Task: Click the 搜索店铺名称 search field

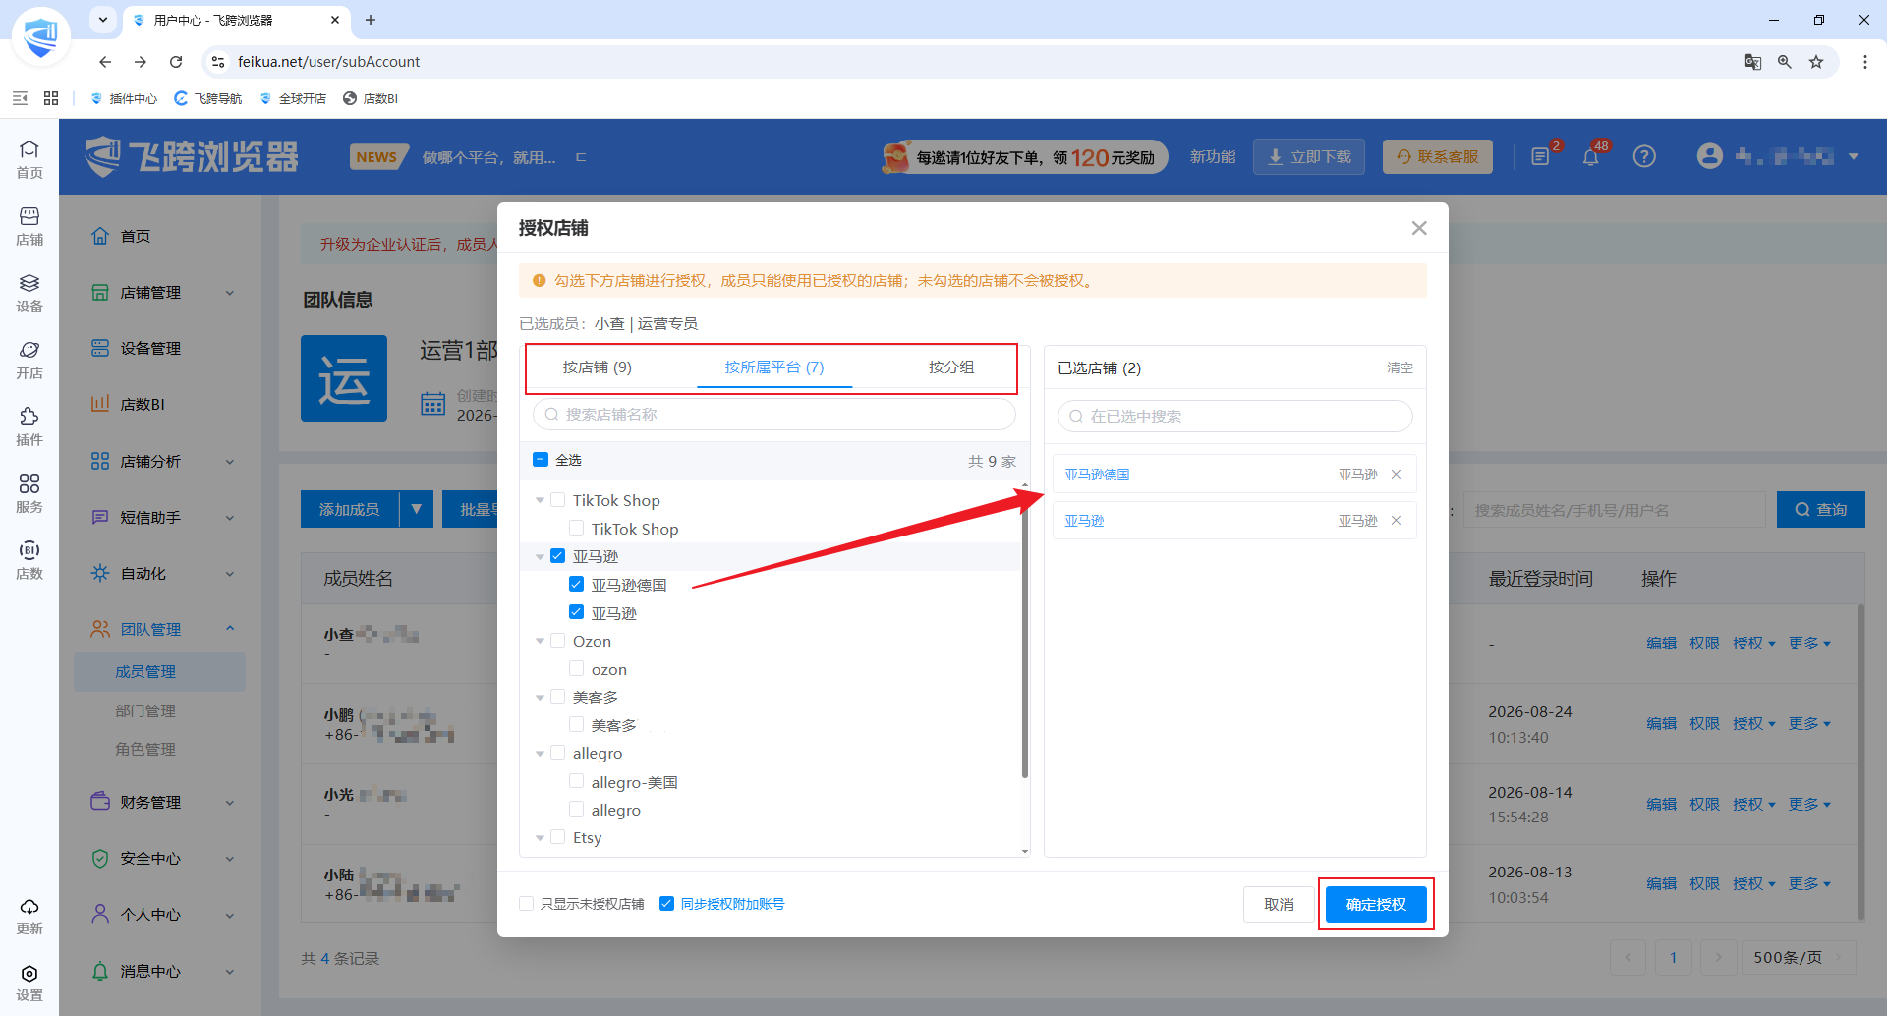Action: click(774, 415)
